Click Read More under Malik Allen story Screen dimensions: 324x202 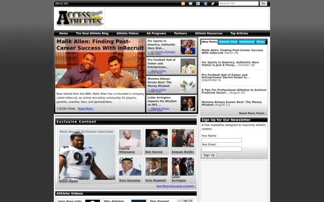point(86,109)
